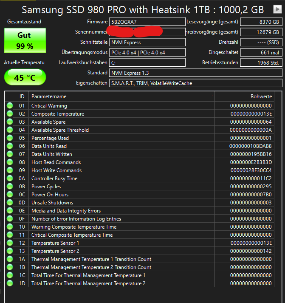Select the Host Read Commands parameter name
Screen dimensions: 285x303
(x=56, y=162)
